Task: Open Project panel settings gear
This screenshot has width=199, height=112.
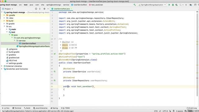Action: [44, 9]
